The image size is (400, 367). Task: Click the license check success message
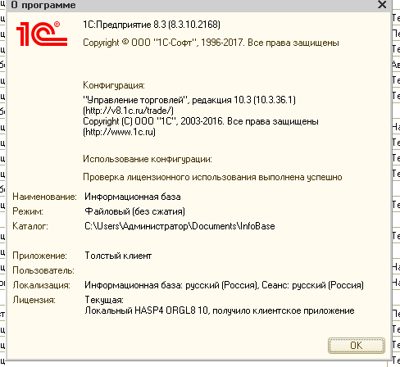click(212, 177)
